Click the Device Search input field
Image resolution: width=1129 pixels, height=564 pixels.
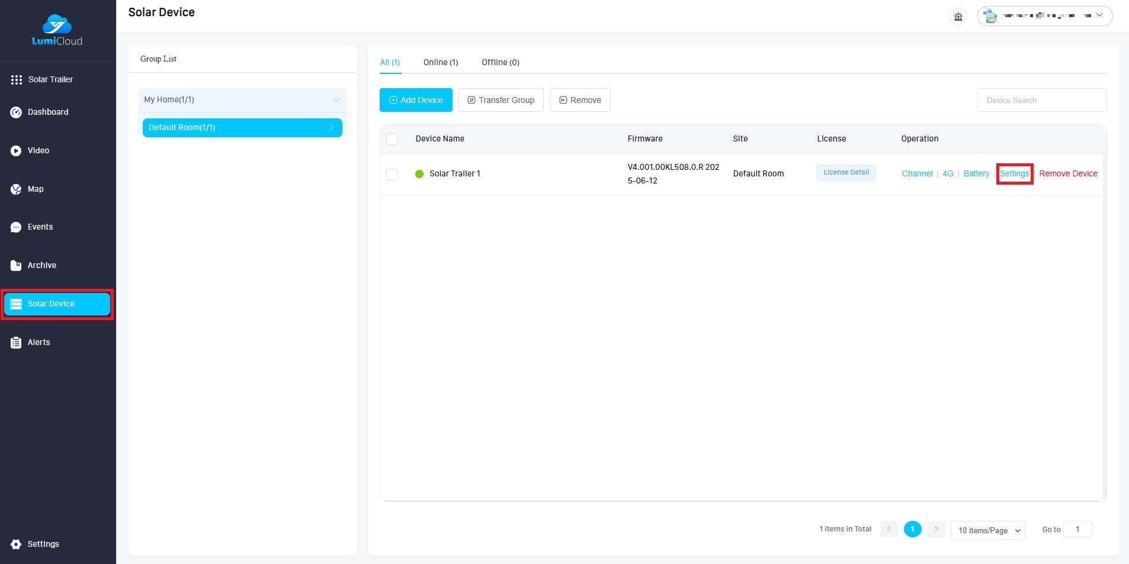point(1041,100)
